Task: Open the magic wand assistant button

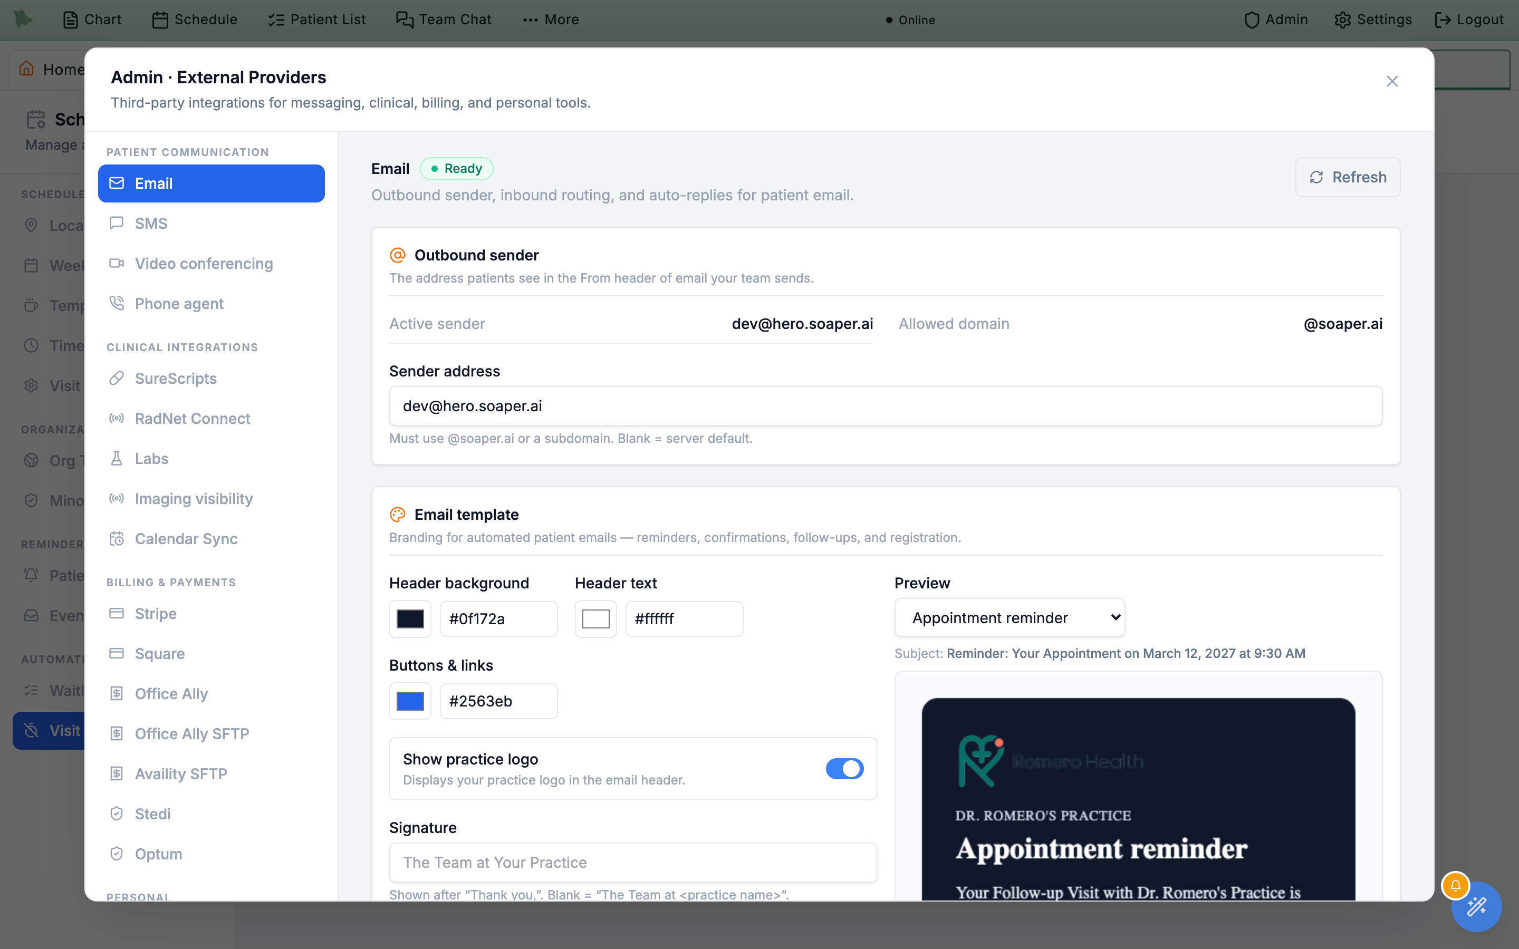Action: point(1476,906)
